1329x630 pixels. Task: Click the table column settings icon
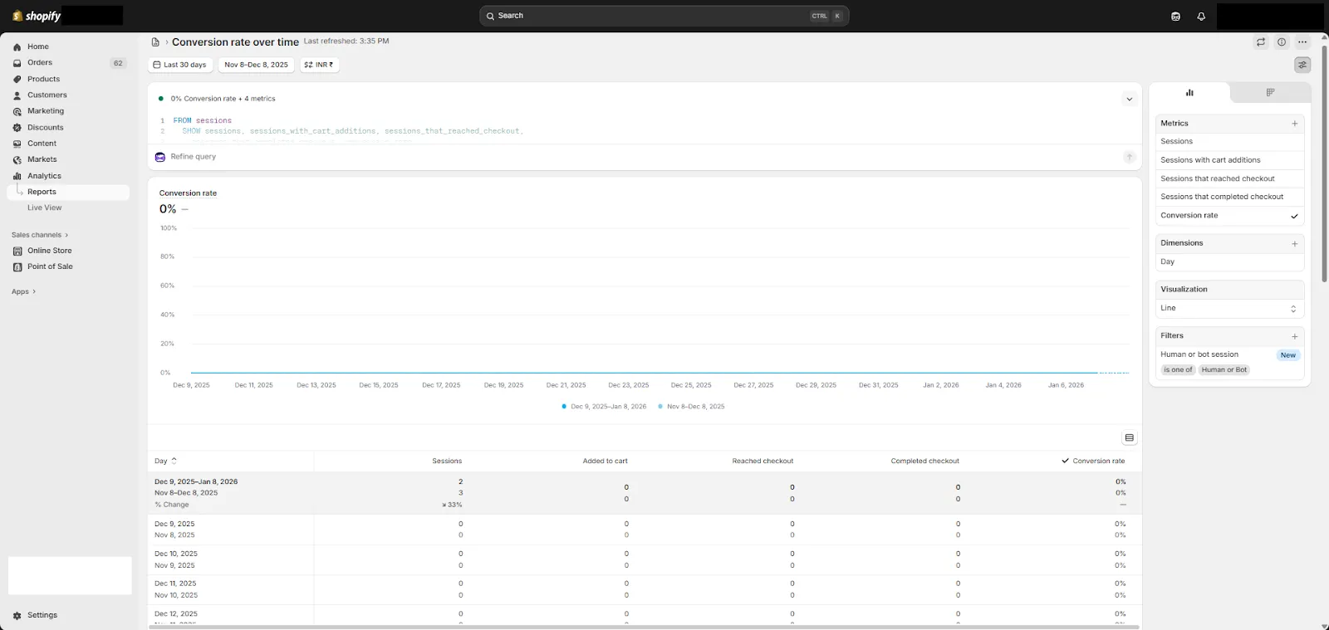coord(1129,437)
